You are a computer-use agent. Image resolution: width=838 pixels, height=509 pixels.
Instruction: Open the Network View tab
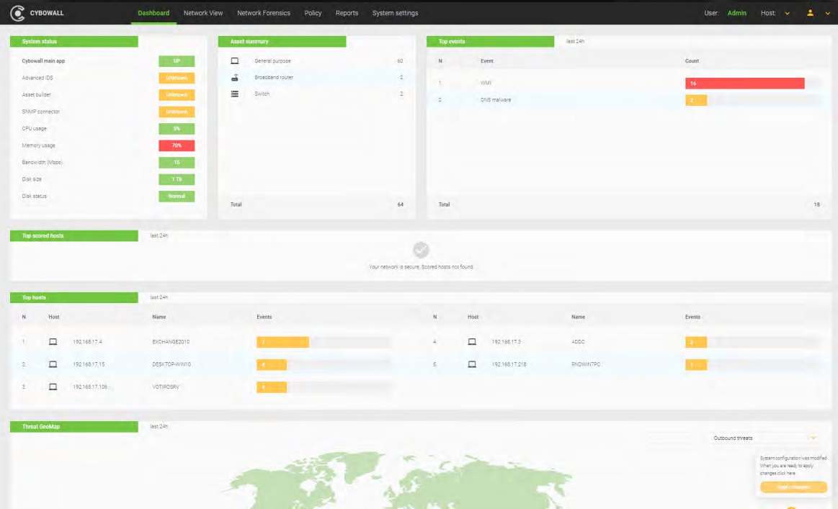coord(203,13)
